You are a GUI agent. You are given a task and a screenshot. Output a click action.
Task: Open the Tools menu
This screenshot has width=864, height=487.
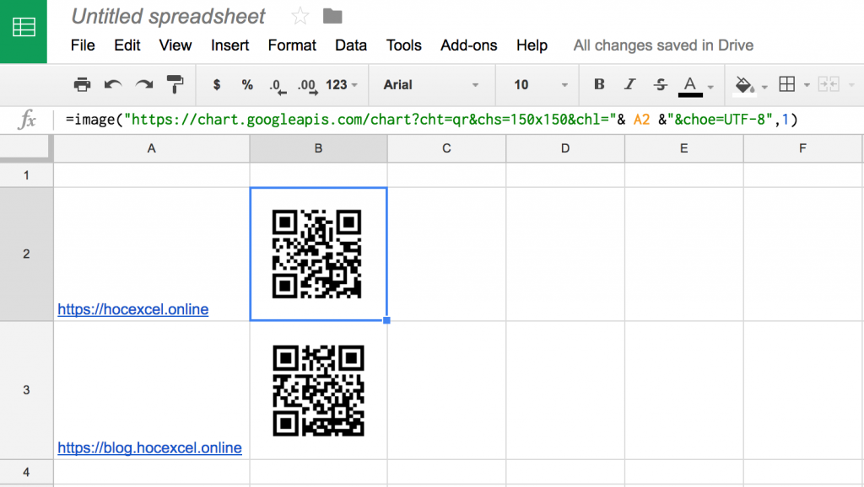(x=404, y=45)
